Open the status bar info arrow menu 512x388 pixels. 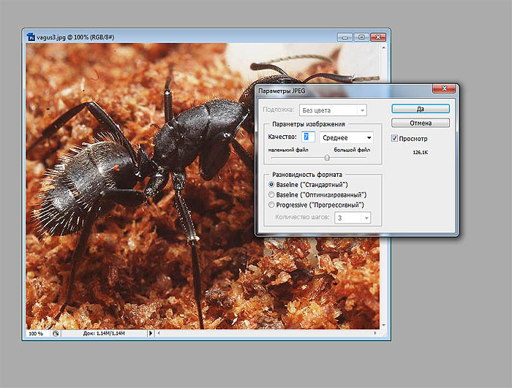coord(151,333)
